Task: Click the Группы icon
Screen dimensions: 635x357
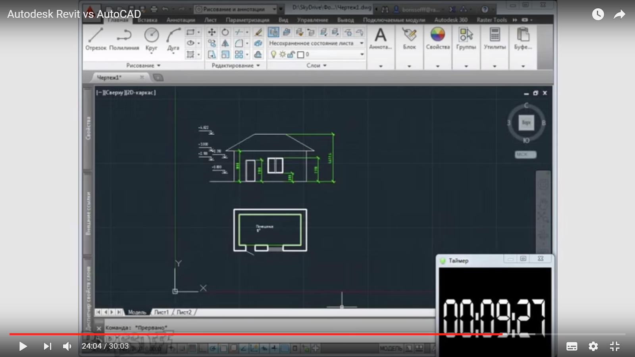Action: [x=466, y=38]
